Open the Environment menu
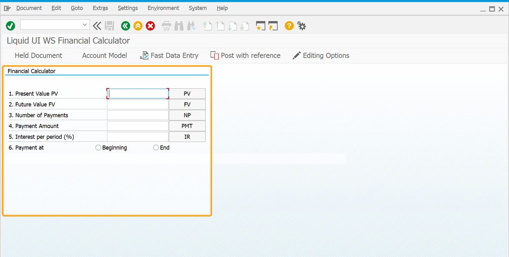The height and width of the screenshot is (257, 509). point(163,8)
